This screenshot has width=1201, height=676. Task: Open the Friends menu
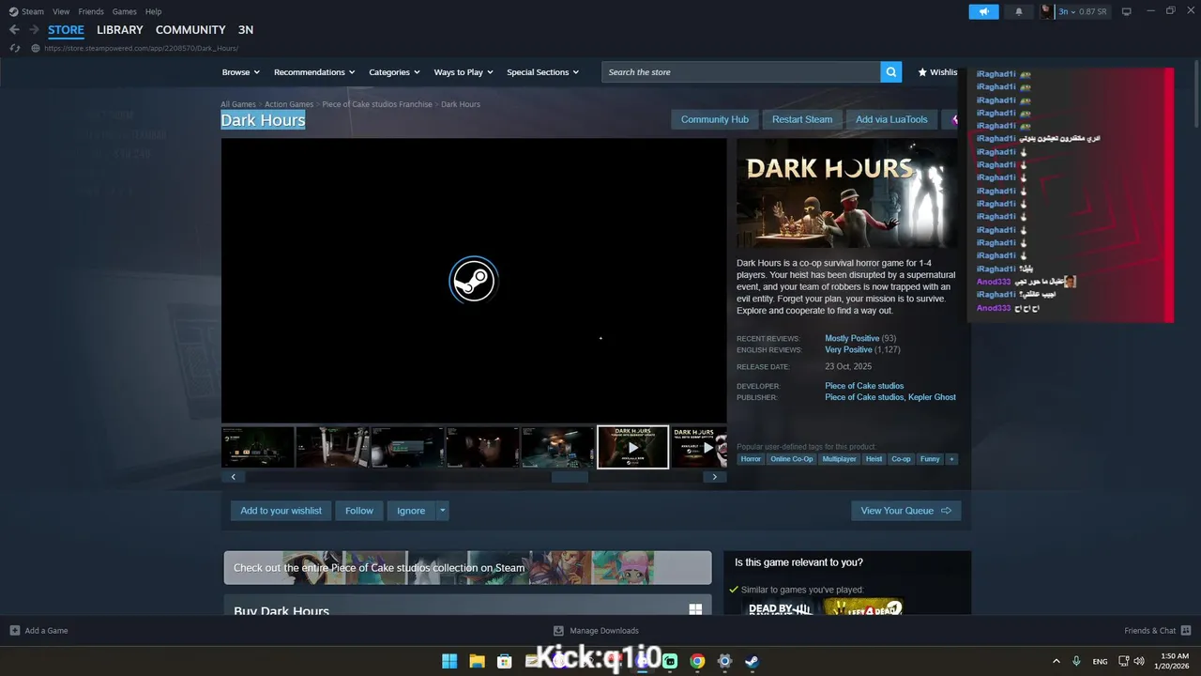[x=91, y=11]
